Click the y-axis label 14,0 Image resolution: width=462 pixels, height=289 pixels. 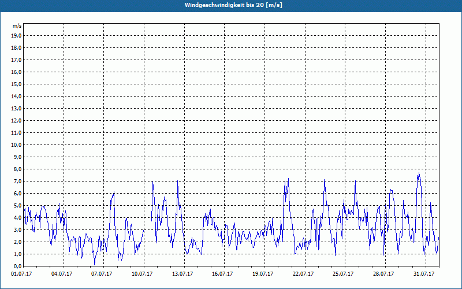[x=16, y=96]
